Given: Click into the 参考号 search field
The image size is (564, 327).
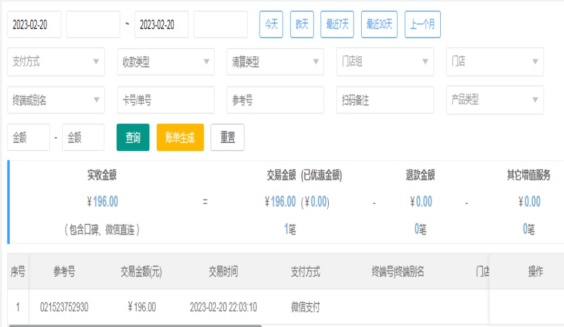Looking at the screenshot, I should 275,100.
